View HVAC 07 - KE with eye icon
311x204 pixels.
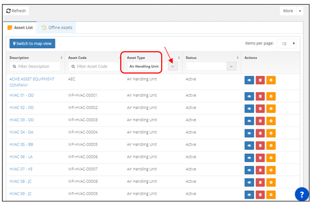[x=249, y=170]
